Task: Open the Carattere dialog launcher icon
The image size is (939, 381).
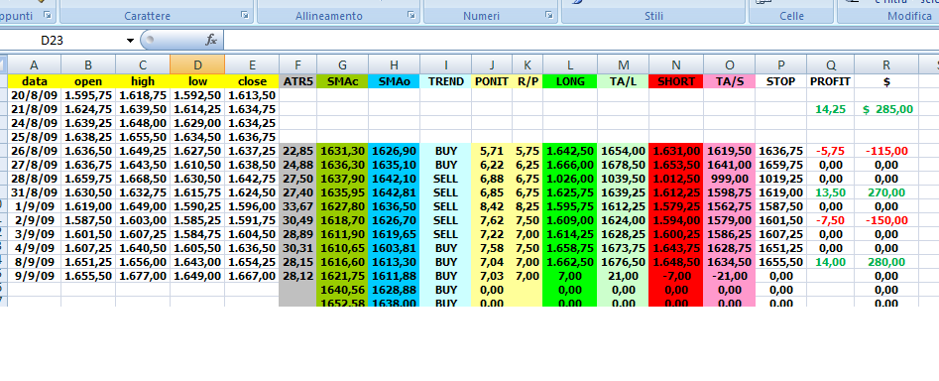Action: pyautogui.click(x=245, y=15)
